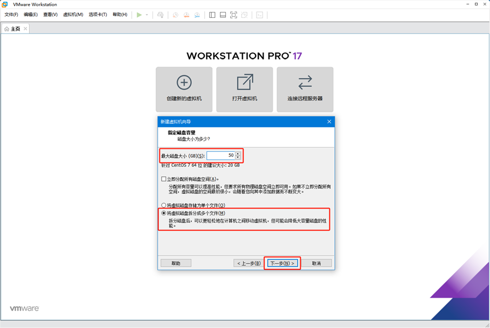Select 将虚拟磁盘存储为单个文件 radio button

pos(164,205)
